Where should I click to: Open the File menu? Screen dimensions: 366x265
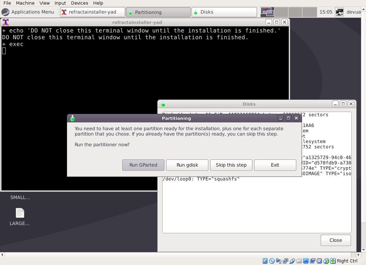(7, 3)
